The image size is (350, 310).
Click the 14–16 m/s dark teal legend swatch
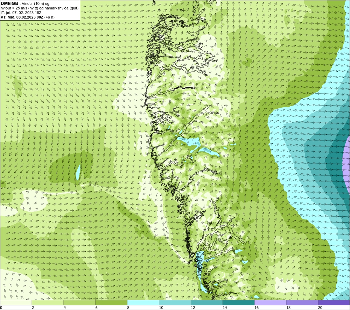coord(239,303)
